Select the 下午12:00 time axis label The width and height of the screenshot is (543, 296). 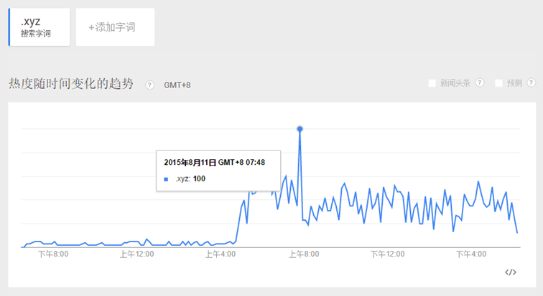pyautogui.click(x=387, y=254)
